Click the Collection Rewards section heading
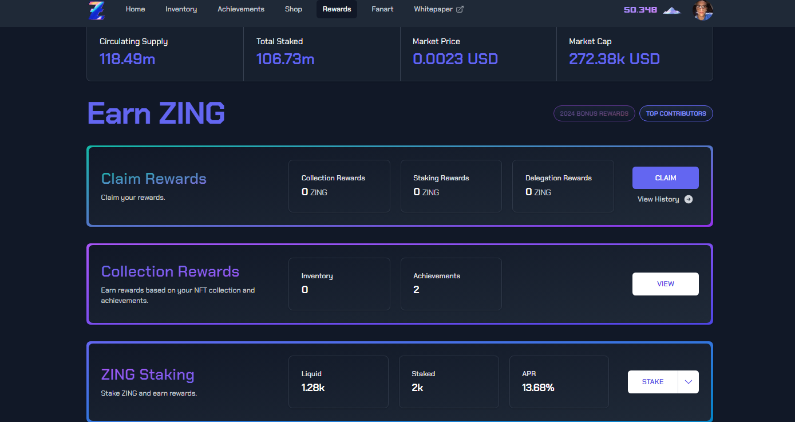795x422 pixels. click(171, 271)
